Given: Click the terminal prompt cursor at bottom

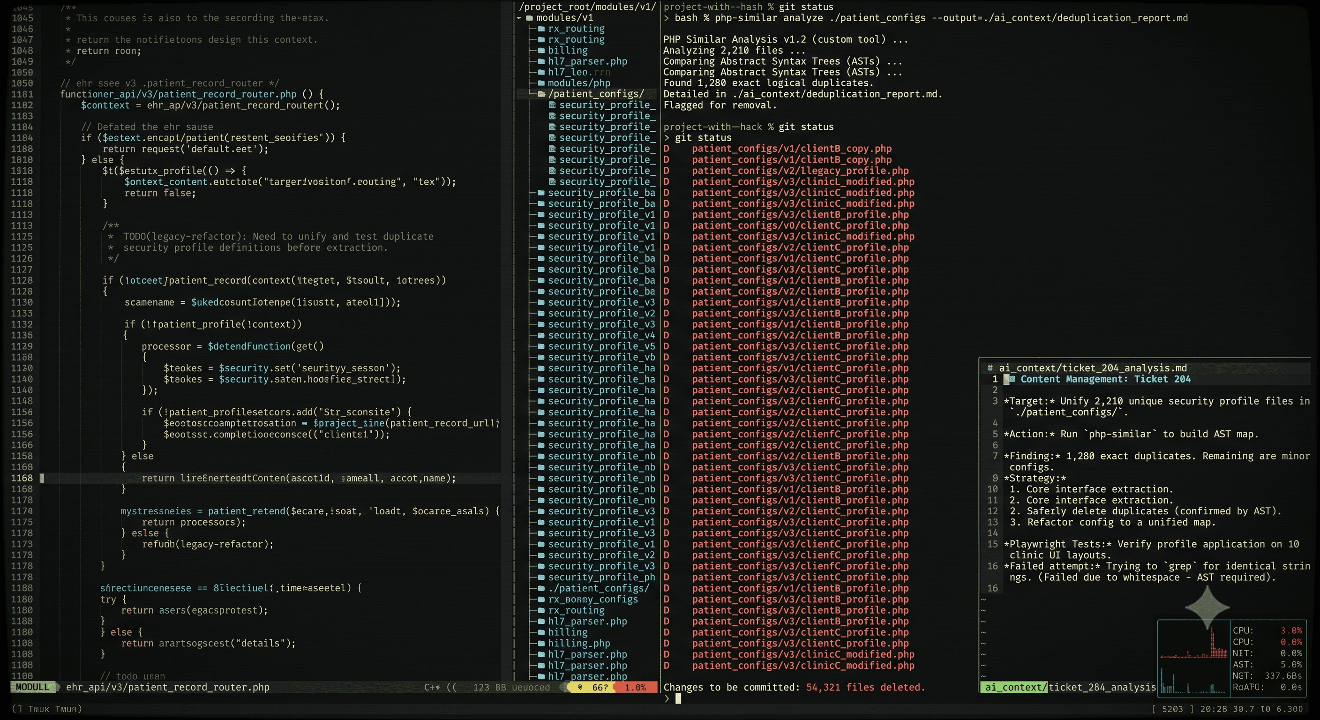Looking at the screenshot, I should click(x=678, y=698).
